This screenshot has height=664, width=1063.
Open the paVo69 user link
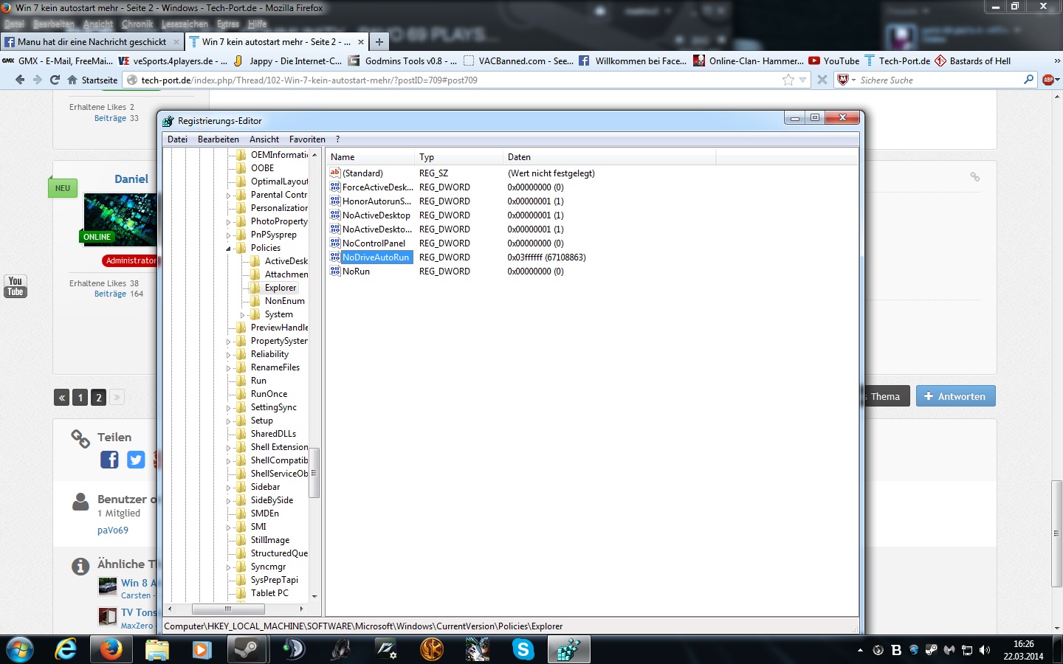(113, 530)
